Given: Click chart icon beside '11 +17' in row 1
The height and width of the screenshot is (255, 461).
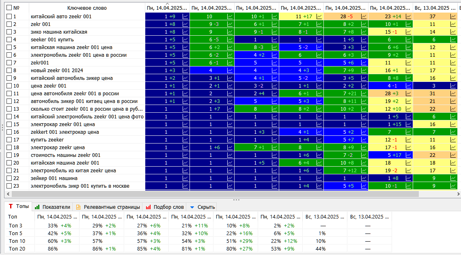Looking at the screenshot, I should [319, 17].
